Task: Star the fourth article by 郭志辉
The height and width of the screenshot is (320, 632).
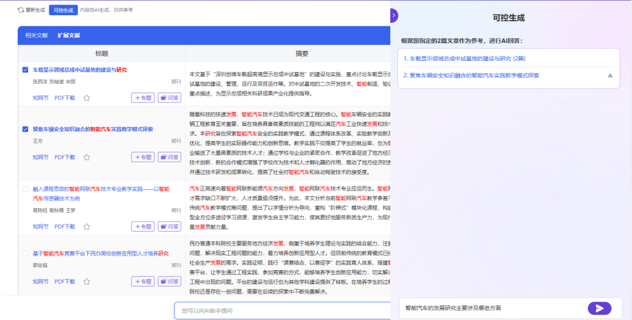Action: click(87, 281)
